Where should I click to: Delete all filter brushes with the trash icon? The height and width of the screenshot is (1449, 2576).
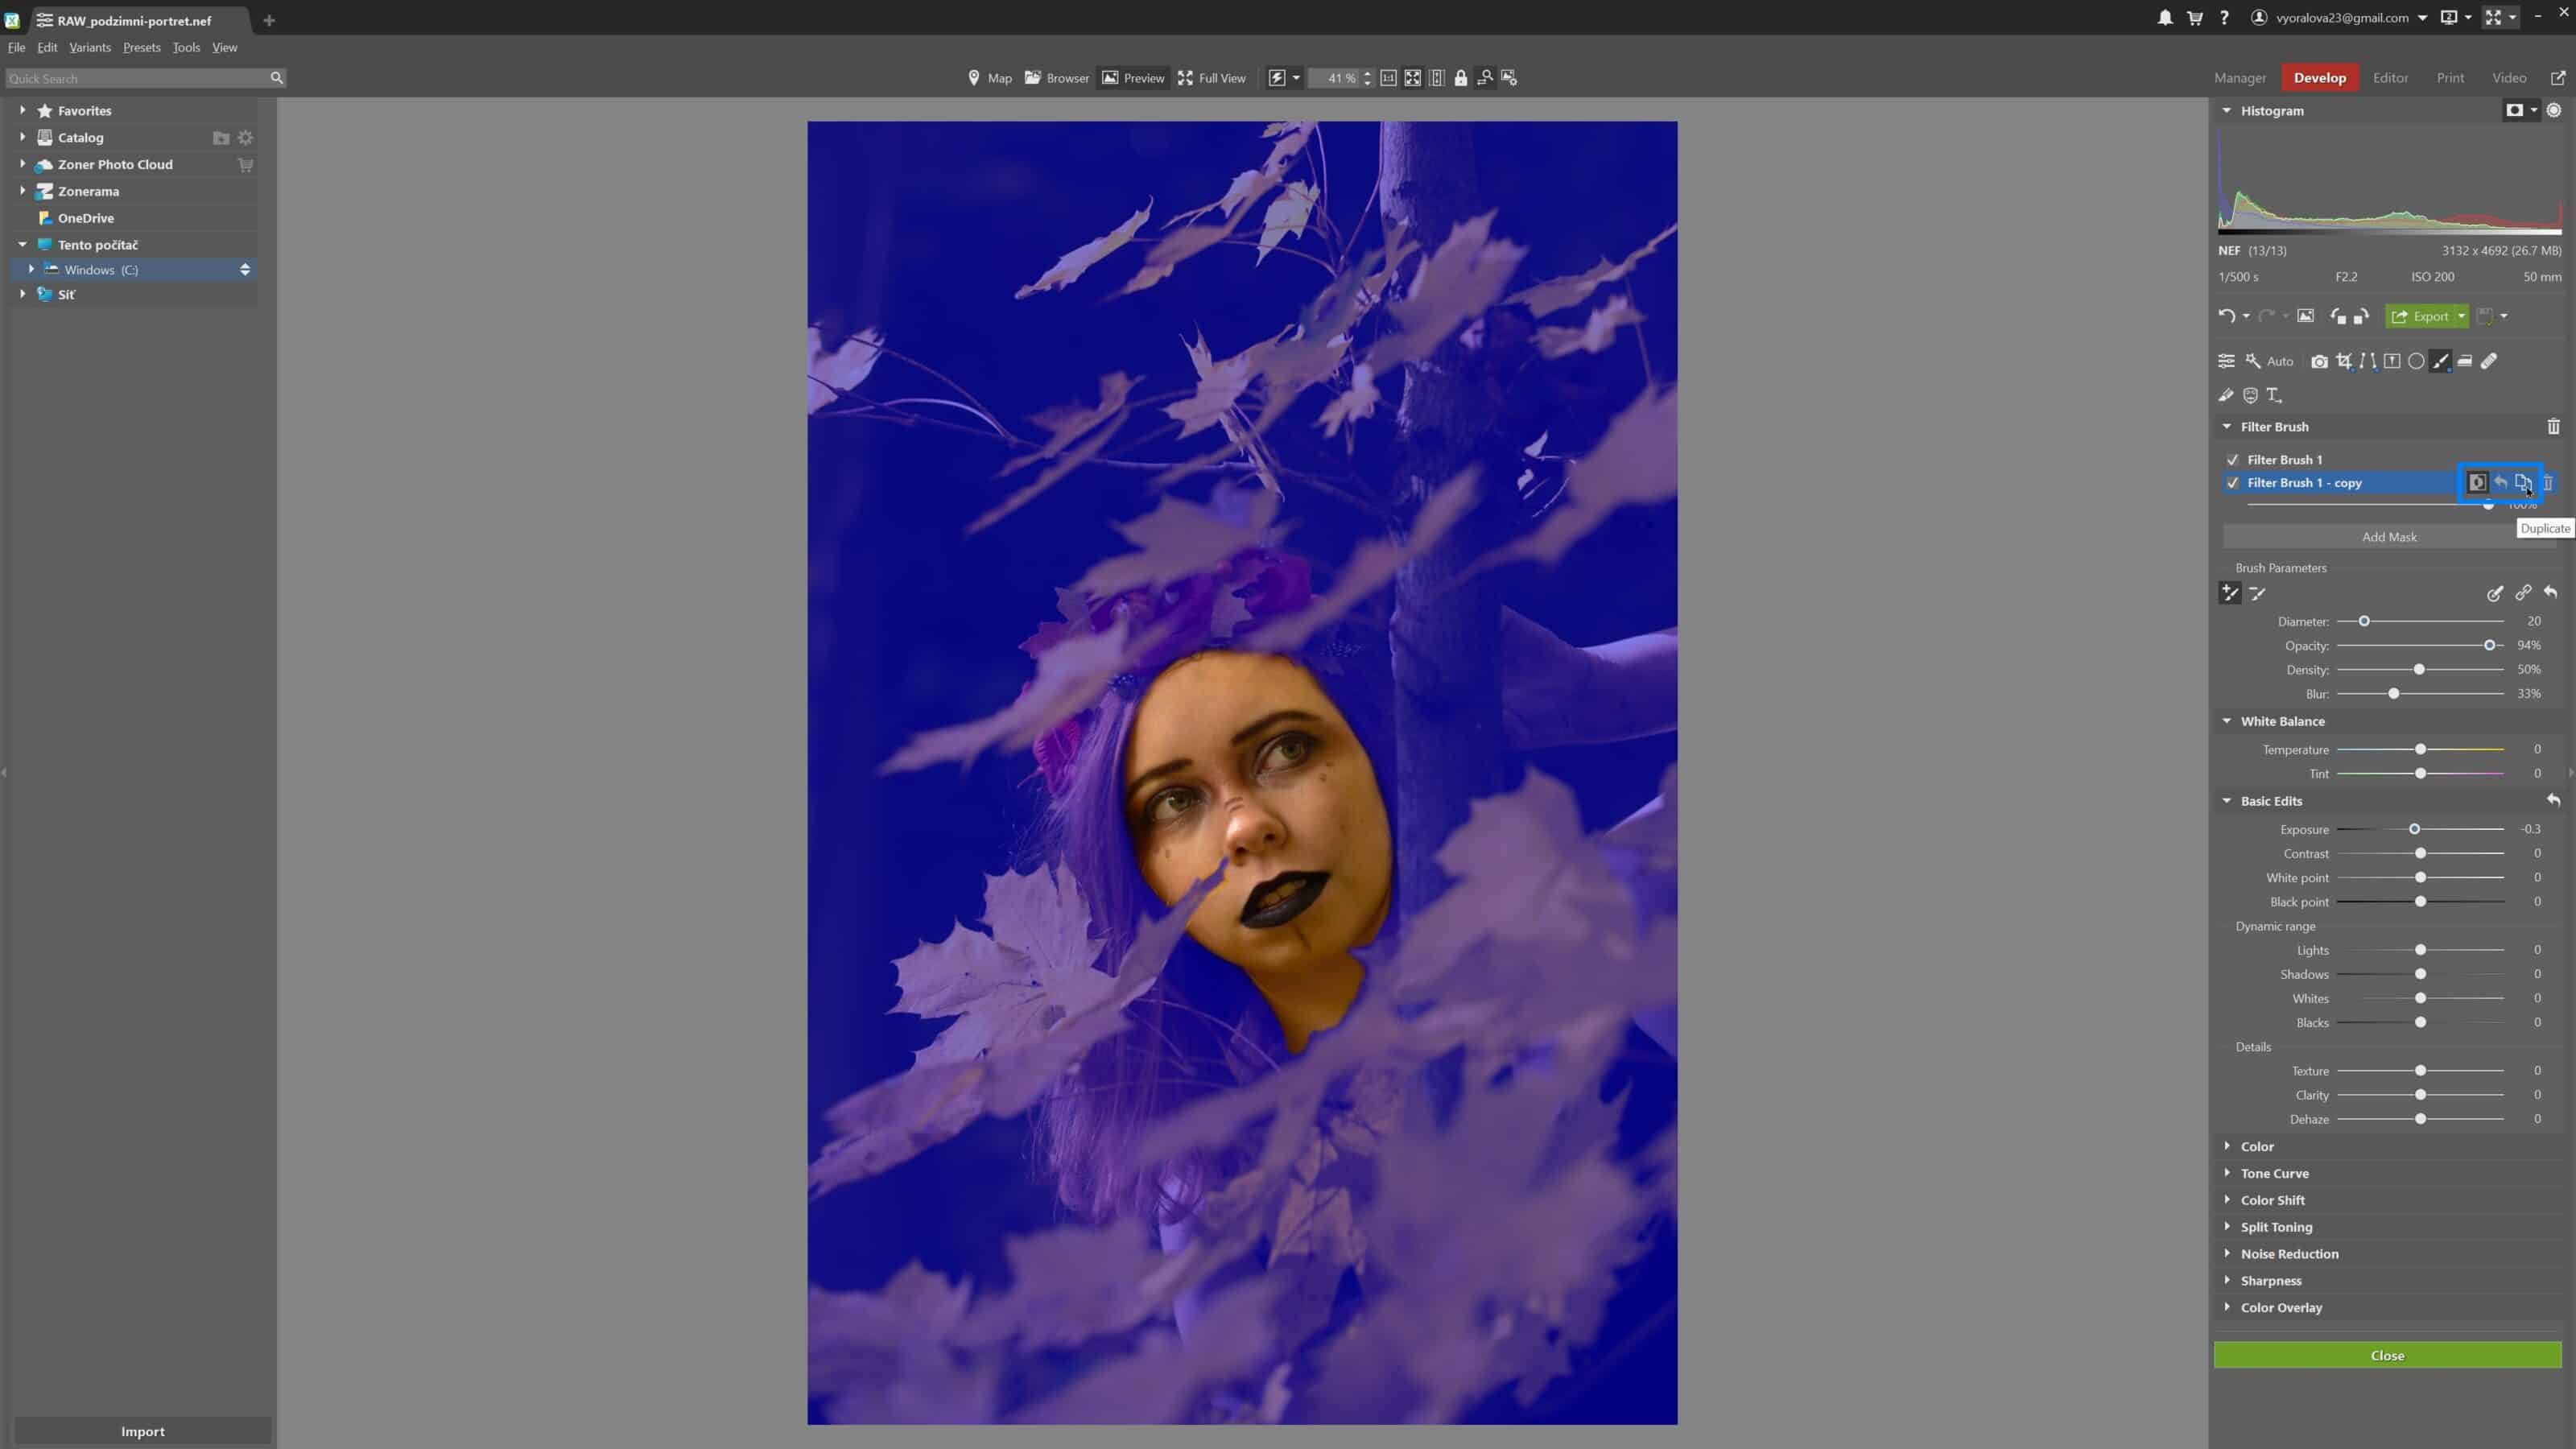[2553, 427]
